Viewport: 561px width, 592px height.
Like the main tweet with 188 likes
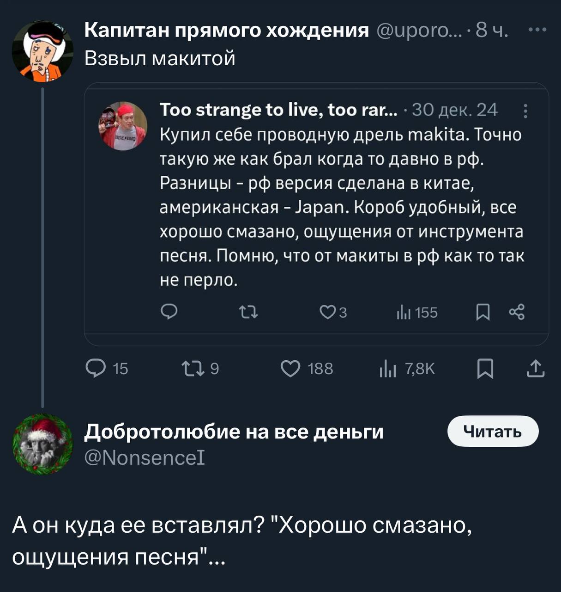pos(291,369)
